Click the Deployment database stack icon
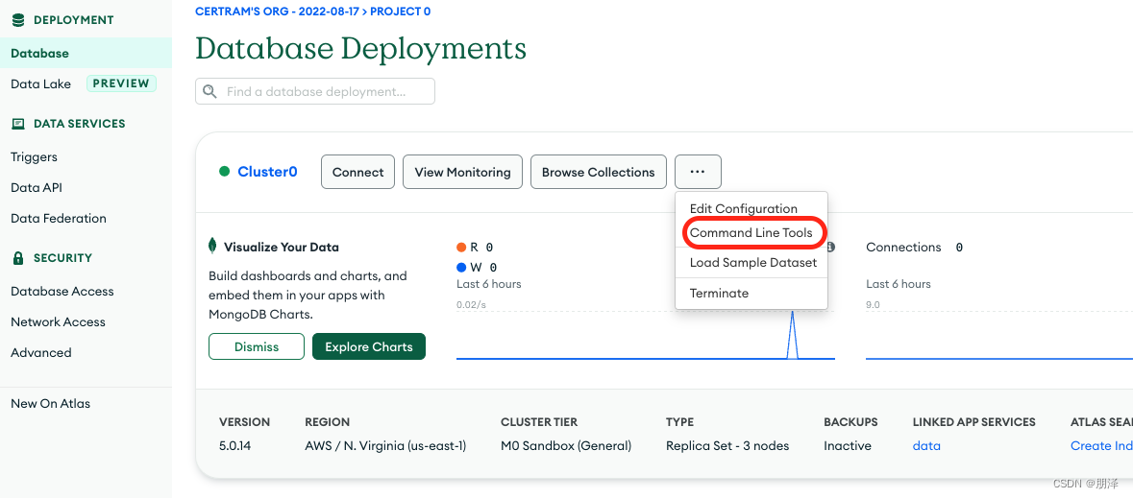Screen dimensions: 1133x498 [x=18, y=20]
